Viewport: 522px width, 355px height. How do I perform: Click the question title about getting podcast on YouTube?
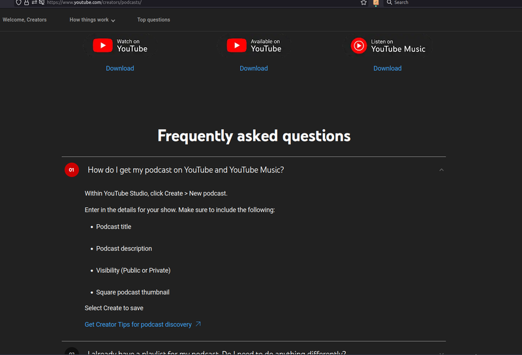[x=186, y=170]
